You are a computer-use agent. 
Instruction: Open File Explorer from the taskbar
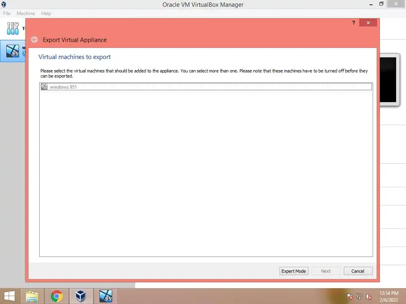32,296
